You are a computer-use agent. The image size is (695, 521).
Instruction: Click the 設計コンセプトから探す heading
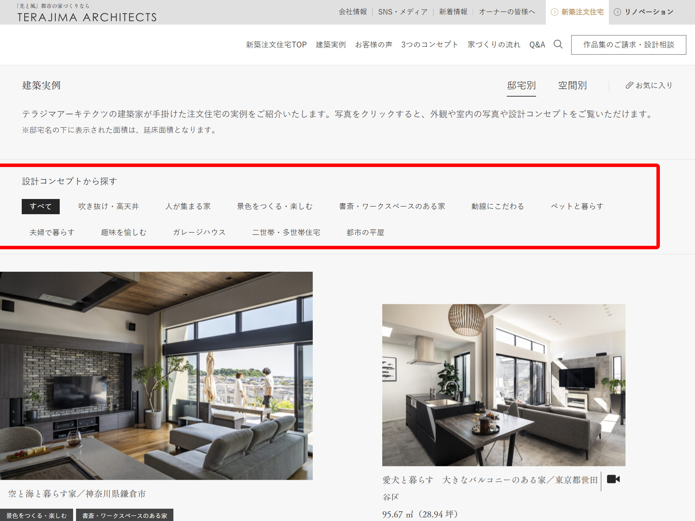coord(69,181)
